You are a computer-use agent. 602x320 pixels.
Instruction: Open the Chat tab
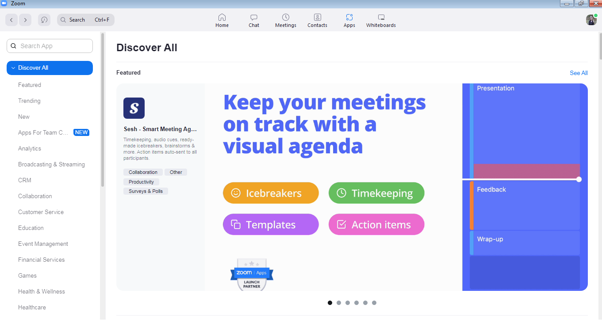click(254, 20)
